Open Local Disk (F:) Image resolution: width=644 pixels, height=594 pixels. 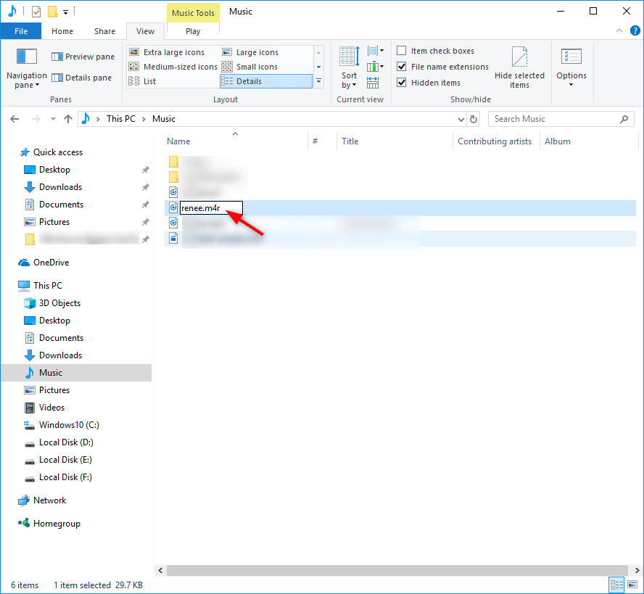click(x=65, y=477)
